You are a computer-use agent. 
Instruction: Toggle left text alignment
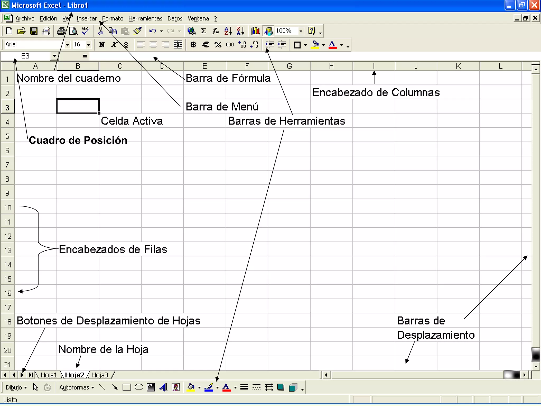coord(141,45)
